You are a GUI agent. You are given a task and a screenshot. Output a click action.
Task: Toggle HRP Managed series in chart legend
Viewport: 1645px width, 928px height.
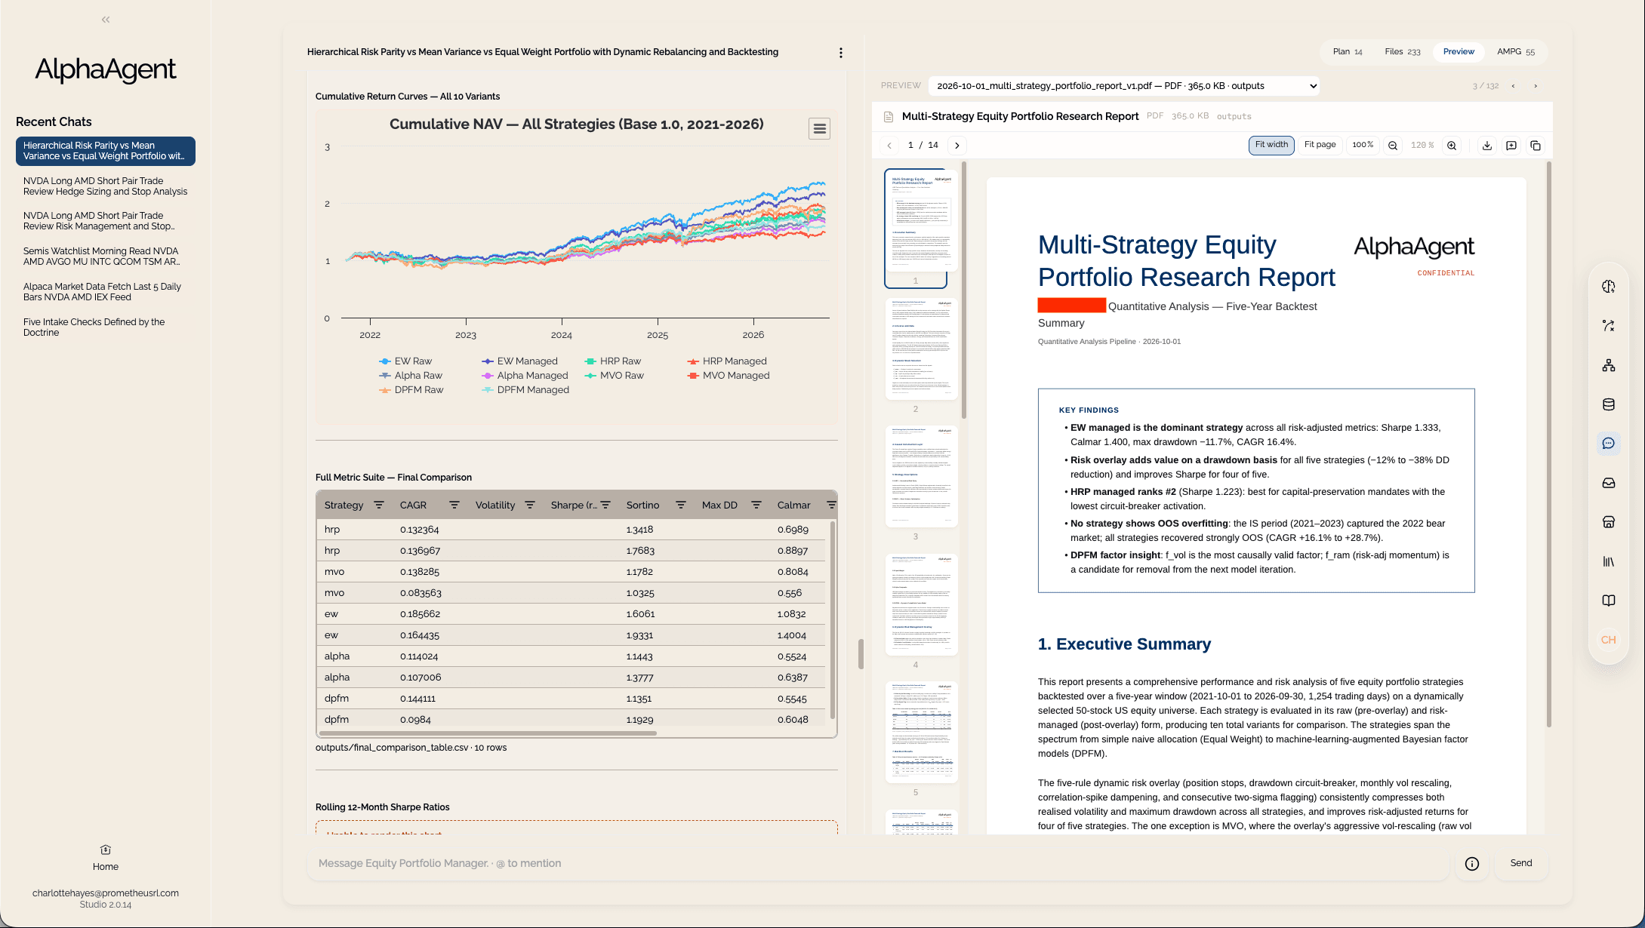pos(726,361)
